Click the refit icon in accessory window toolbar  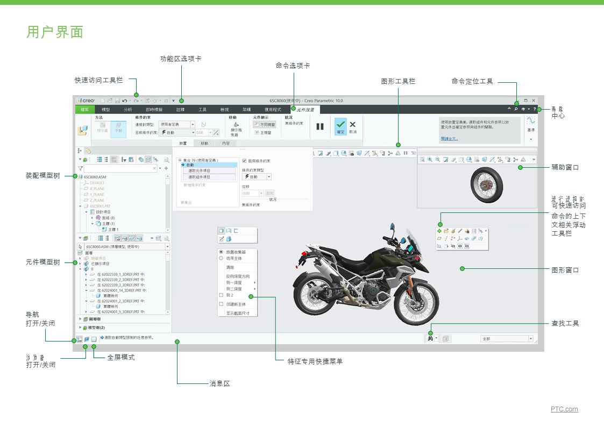click(422, 159)
